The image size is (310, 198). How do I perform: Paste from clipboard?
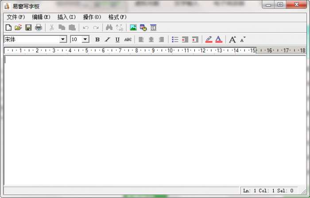(x=72, y=27)
